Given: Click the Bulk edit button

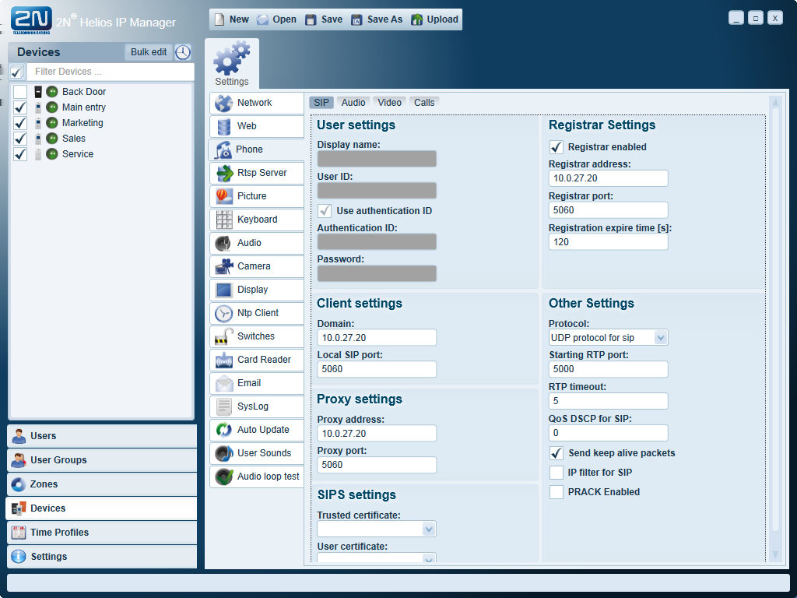Looking at the screenshot, I should [149, 52].
